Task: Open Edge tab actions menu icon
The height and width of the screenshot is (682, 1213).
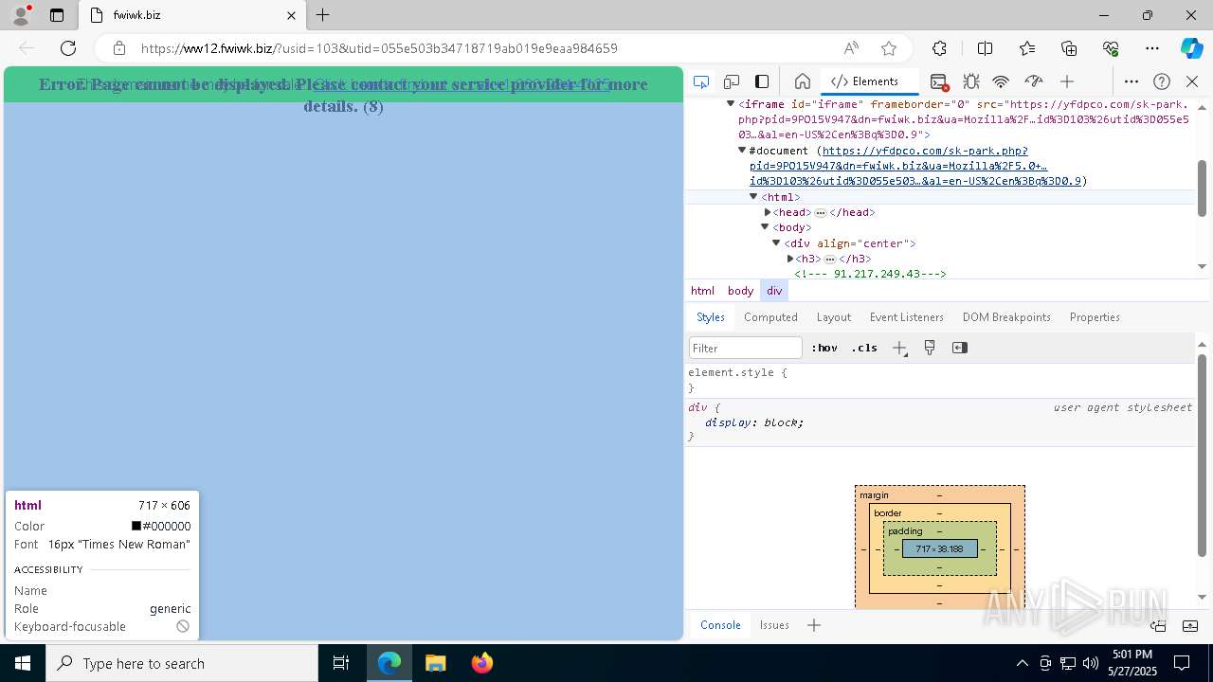Action: click(57, 15)
